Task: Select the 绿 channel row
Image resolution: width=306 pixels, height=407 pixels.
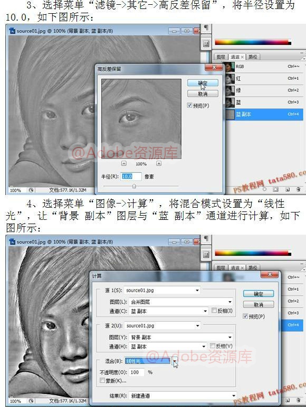Action: [x=264, y=90]
